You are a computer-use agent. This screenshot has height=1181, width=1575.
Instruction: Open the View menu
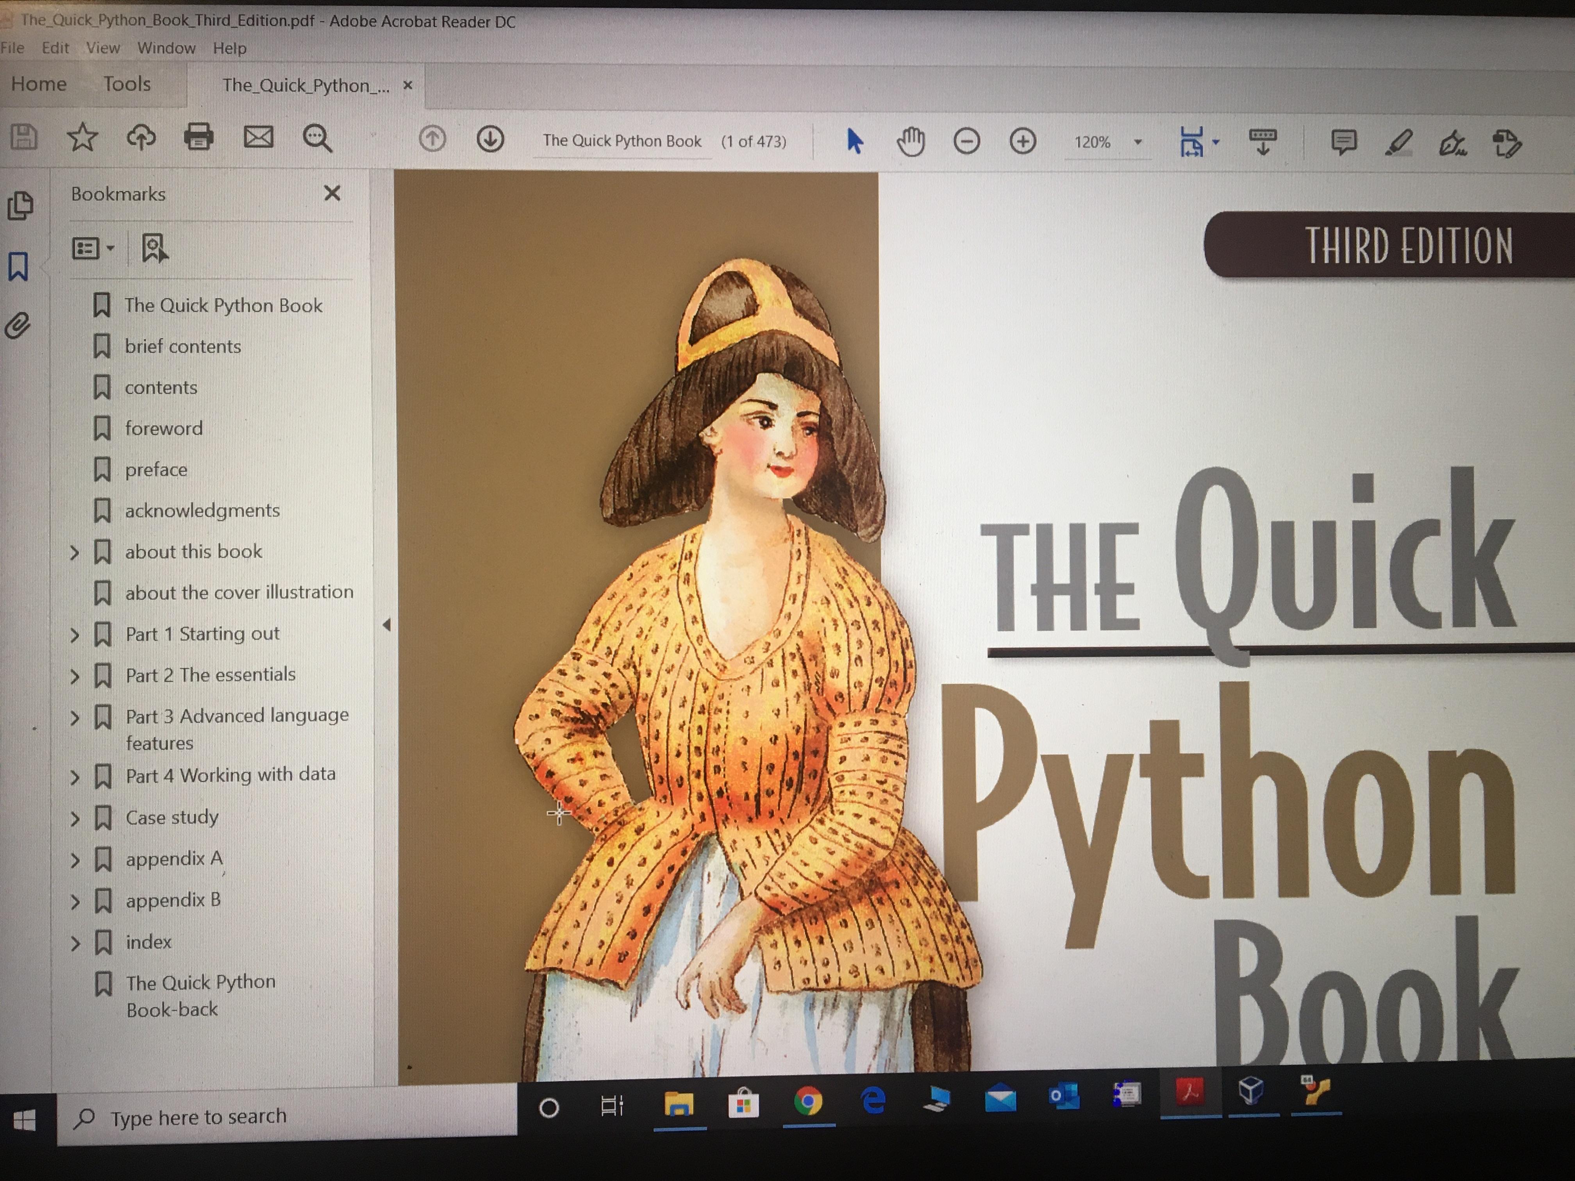(102, 48)
